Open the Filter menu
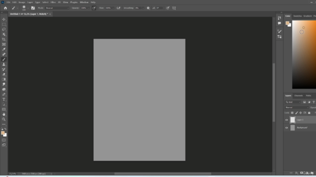Image resolution: width=316 pixels, height=177 pixels. click(53, 2)
